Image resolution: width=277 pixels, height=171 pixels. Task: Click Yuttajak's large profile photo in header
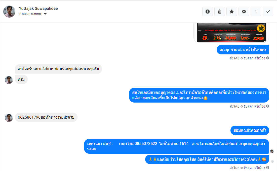tap(9, 12)
